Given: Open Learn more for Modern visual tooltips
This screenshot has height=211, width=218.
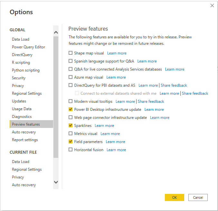Looking at the screenshot, I should (125, 101).
